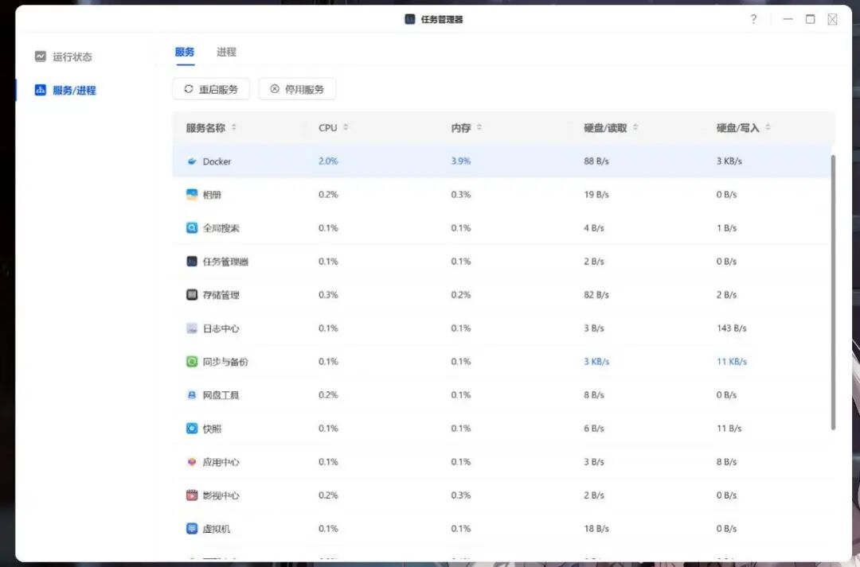Click the 存储管理 disk icon
The height and width of the screenshot is (567, 860).
191,294
